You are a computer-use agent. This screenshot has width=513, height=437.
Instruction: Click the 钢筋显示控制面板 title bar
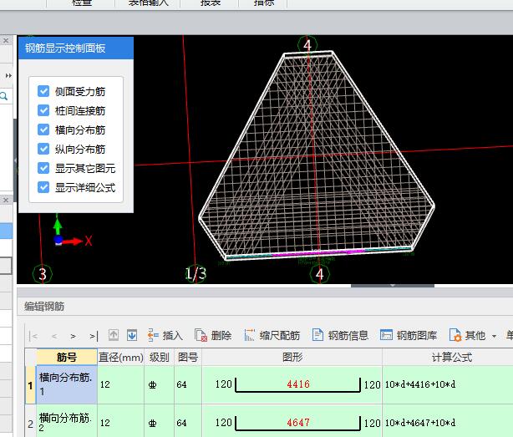click(76, 48)
